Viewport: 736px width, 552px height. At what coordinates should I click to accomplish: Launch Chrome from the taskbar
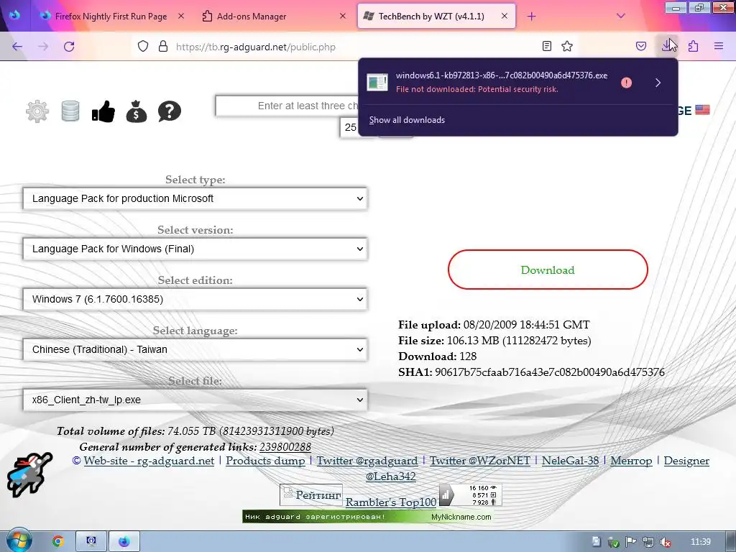[57, 542]
